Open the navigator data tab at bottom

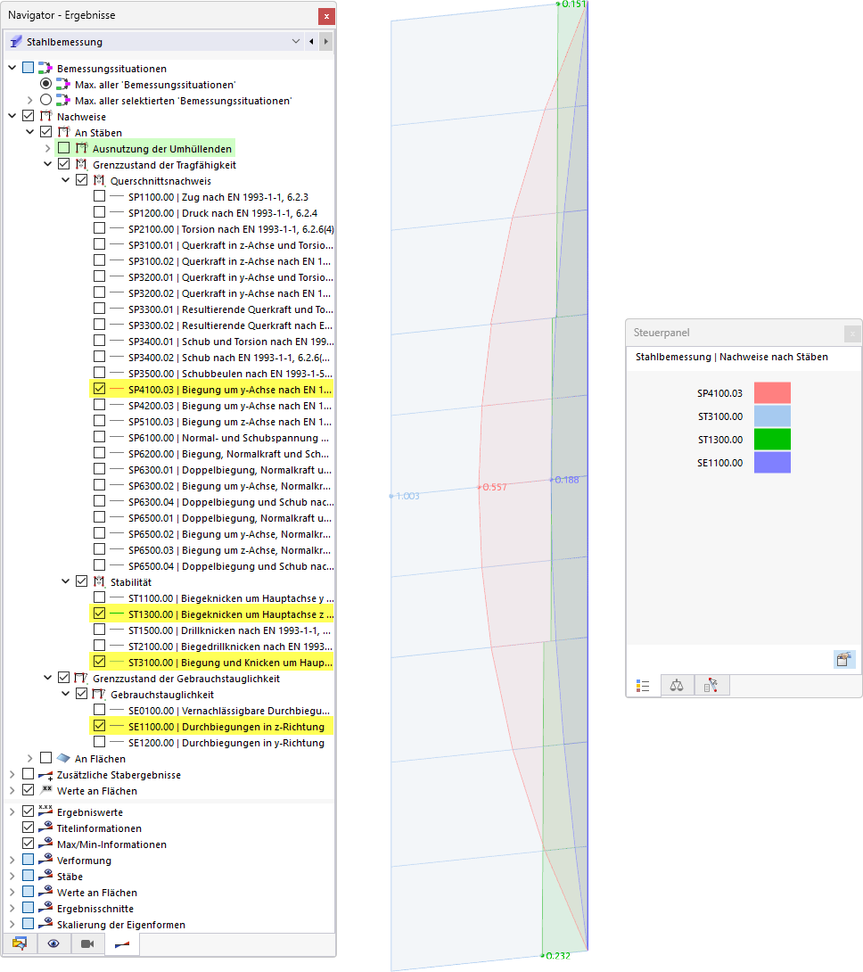coord(20,944)
